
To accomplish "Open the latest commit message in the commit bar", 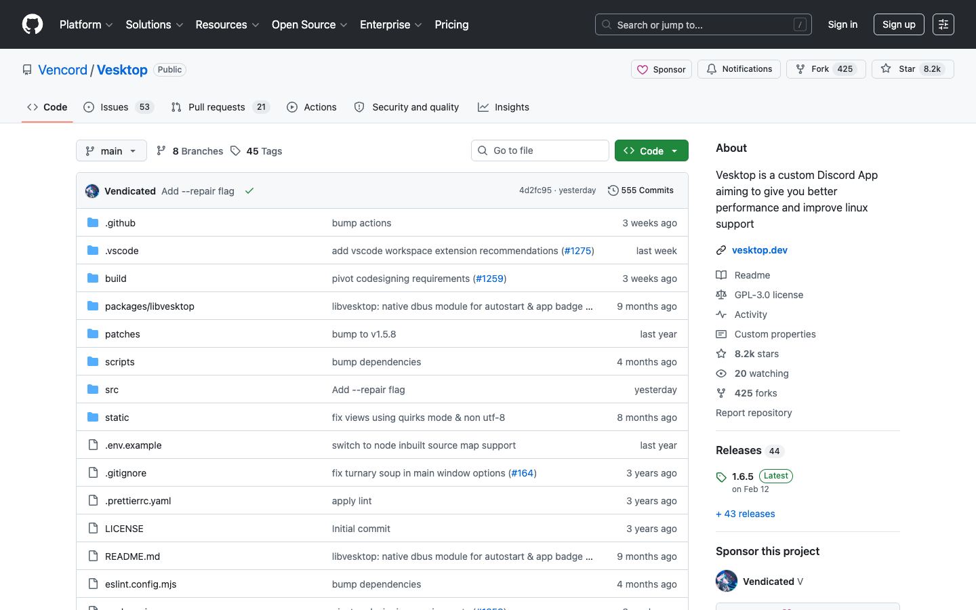I will coord(198,191).
